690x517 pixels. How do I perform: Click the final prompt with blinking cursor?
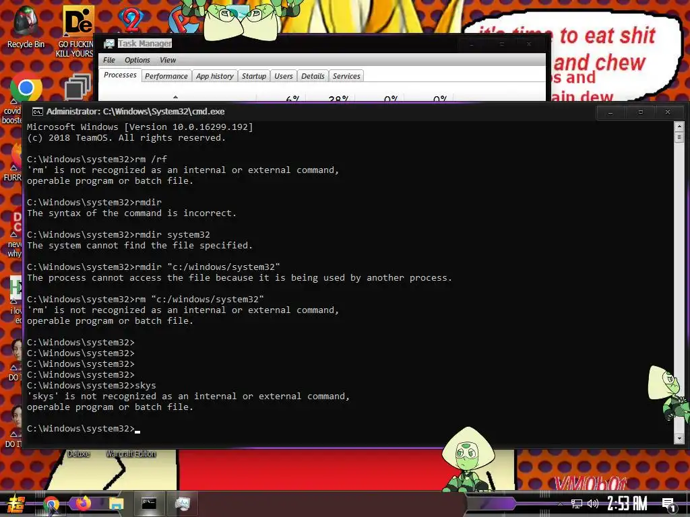click(84, 429)
